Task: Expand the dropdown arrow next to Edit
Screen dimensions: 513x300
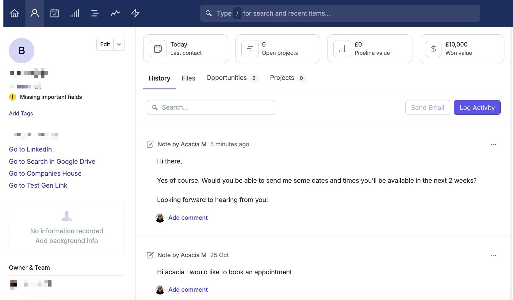Action: tap(119, 44)
